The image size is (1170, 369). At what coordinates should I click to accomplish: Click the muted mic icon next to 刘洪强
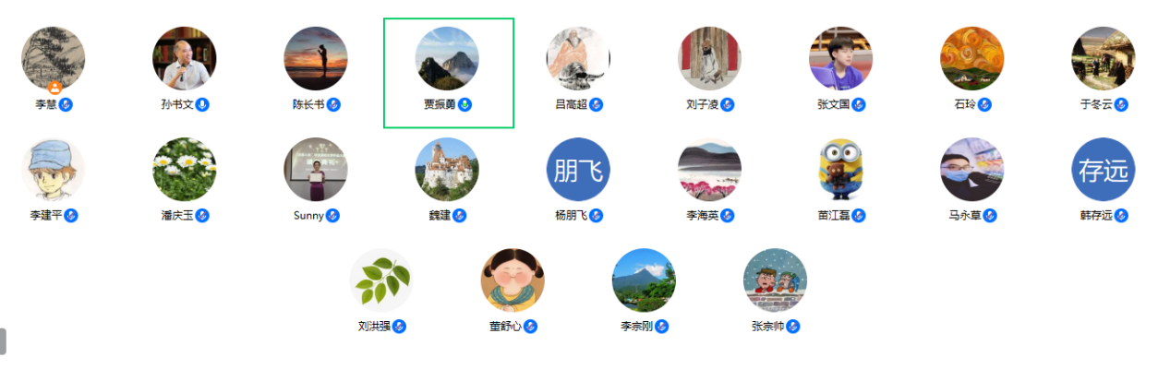pyautogui.click(x=399, y=326)
